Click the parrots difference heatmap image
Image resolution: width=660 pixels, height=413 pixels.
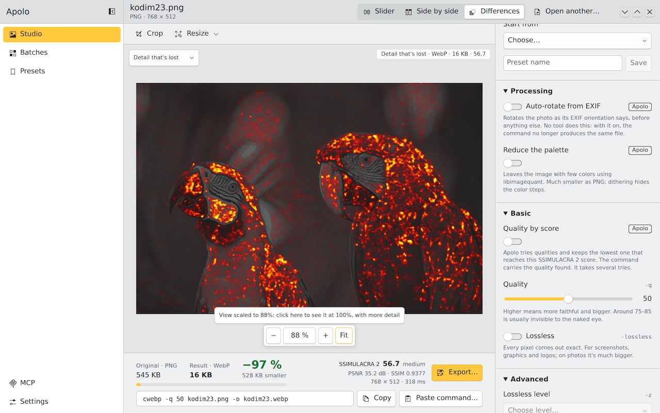point(309,198)
